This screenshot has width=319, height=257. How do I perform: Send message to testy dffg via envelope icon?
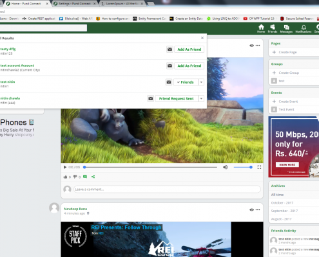click(x=169, y=49)
